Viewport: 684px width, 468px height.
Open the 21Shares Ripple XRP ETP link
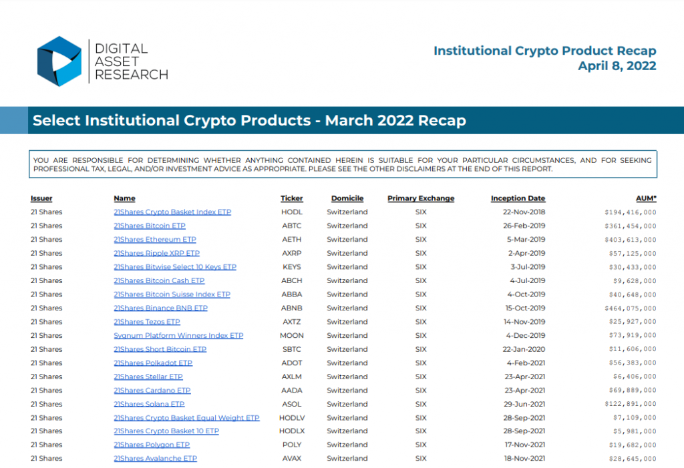click(156, 254)
